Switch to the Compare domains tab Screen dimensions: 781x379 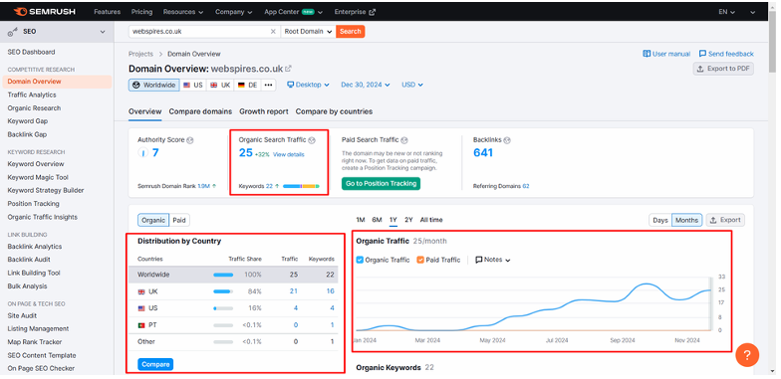(x=200, y=111)
